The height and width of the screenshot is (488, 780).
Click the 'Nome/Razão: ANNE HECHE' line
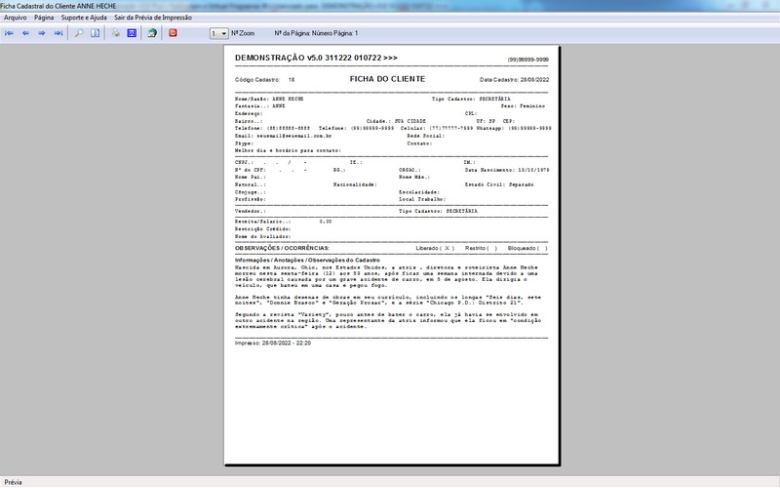[269, 100]
